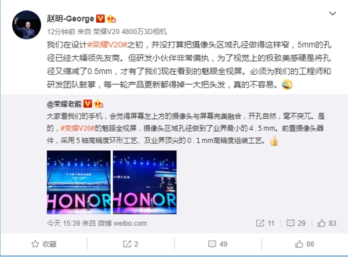Image resolution: width=348 pixels, height=257 pixels.
Task: Click the crown membership badge beside 赵明-George
Action: point(111,19)
